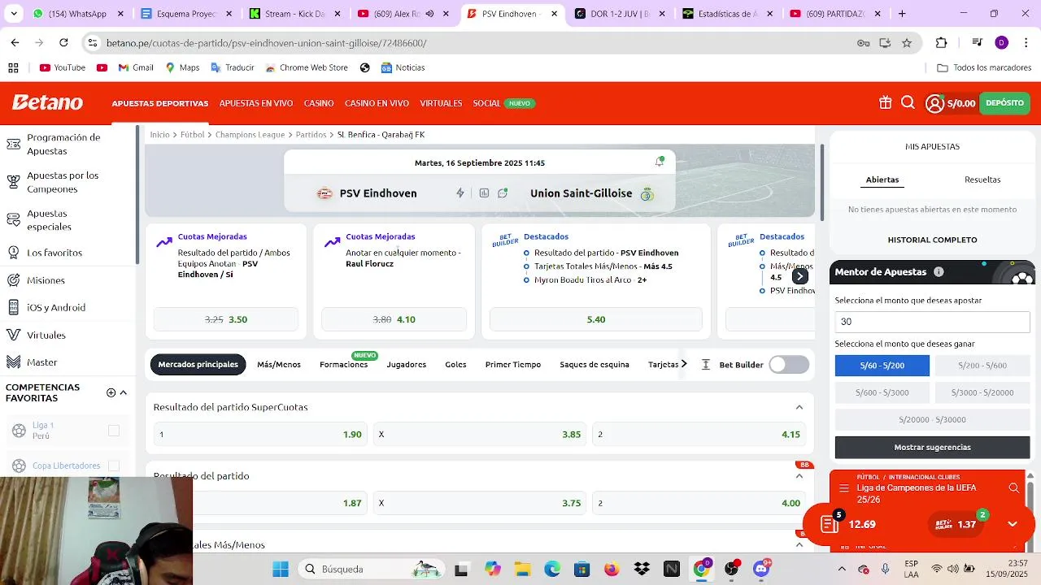
Task: Select SuperCuotas home win odds 1.90
Action: (x=260, y=435)
